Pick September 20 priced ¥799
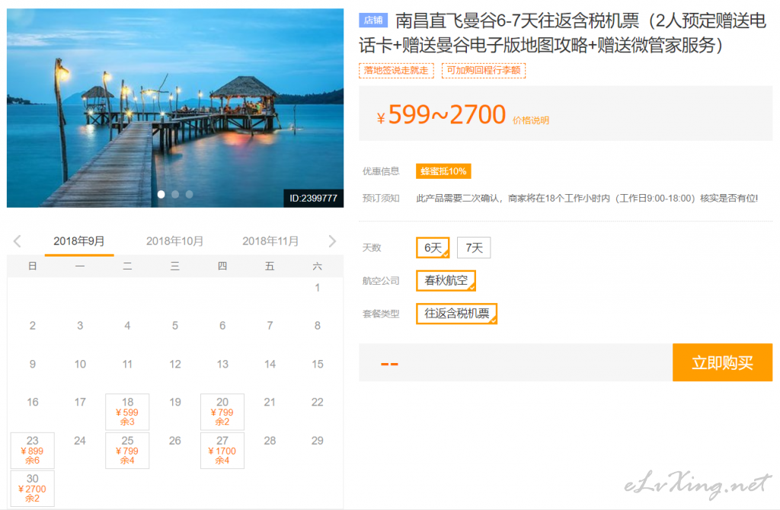 pos(222,412)
